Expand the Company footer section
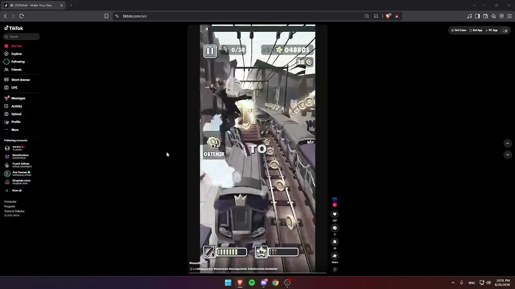This screenshot has width=515, height=289. 10,201
